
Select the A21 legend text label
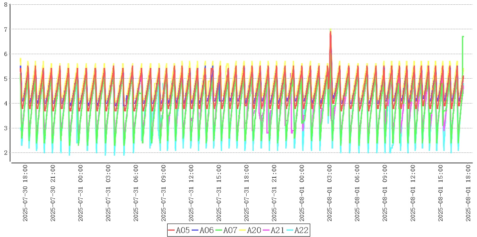(277, 230)
